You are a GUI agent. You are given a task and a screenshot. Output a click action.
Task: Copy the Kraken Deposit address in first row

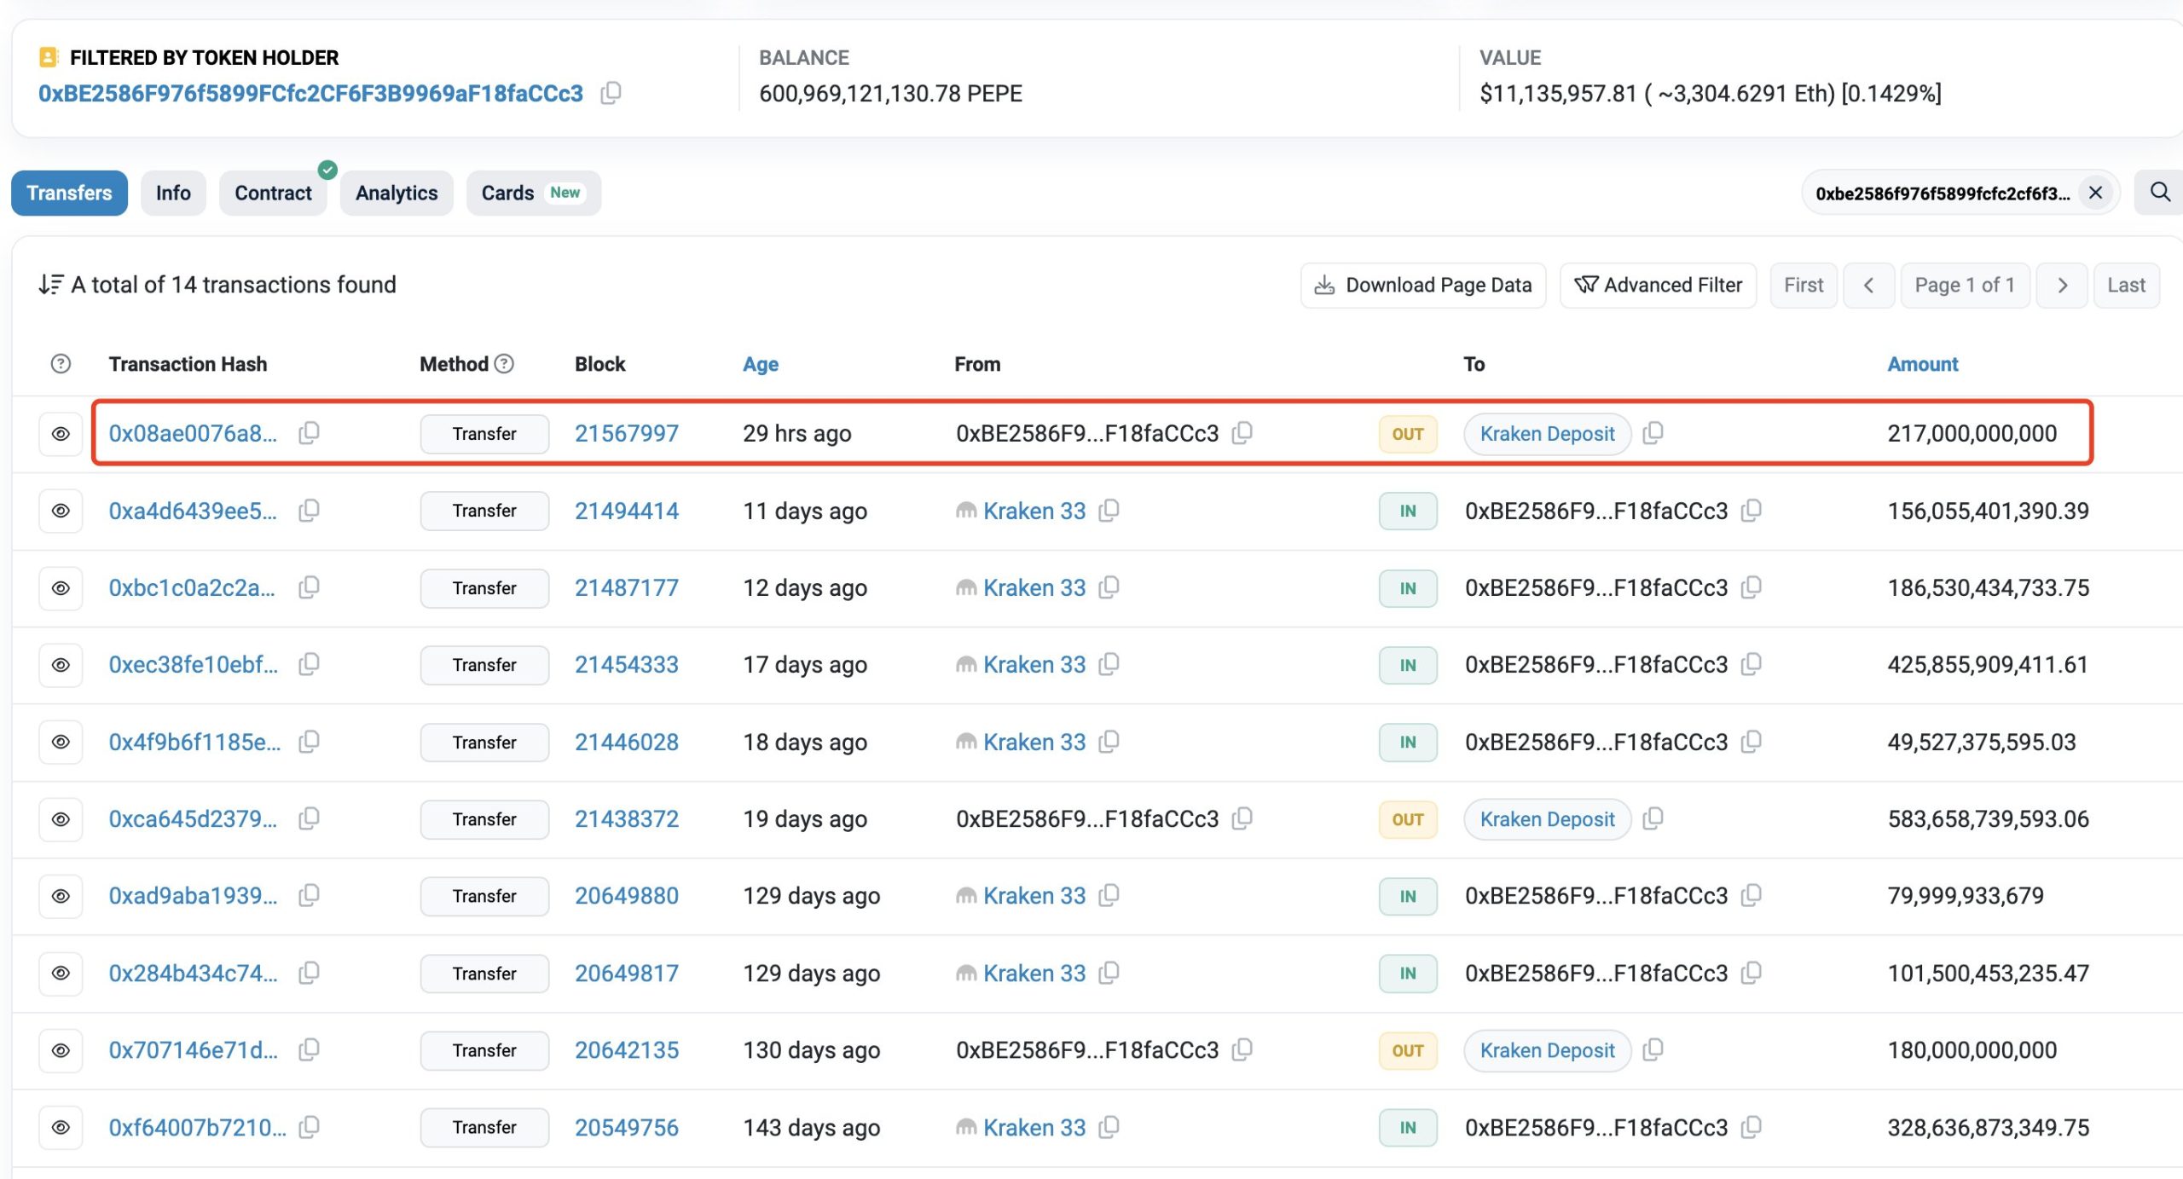[x=1653, y=433]
